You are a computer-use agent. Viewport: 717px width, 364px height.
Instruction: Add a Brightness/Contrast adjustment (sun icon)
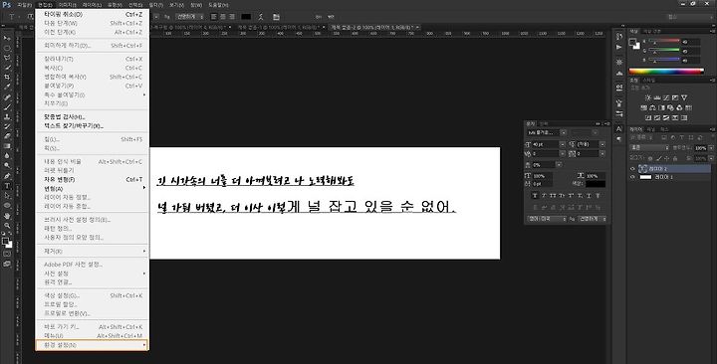click(647, 97)
